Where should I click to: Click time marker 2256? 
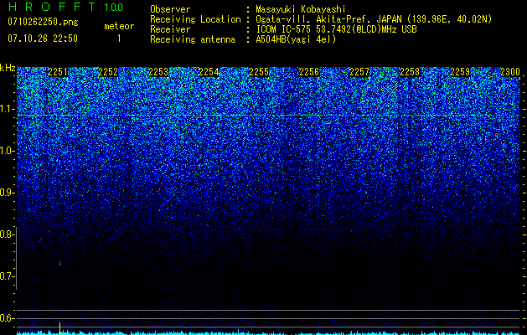pos(309,72)
